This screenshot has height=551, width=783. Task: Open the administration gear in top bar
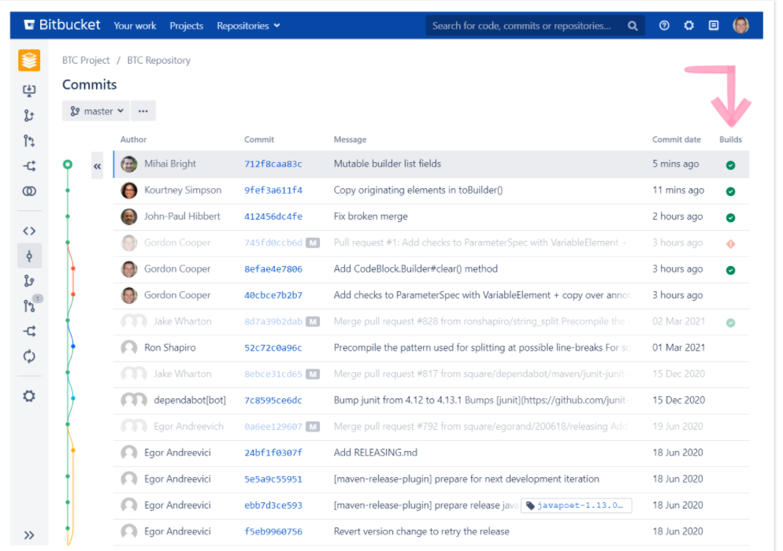pos(688,25)
